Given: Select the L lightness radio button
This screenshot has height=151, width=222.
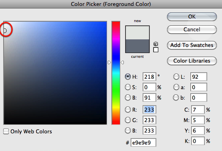Looking at the screenshot, I should point(176,77).
